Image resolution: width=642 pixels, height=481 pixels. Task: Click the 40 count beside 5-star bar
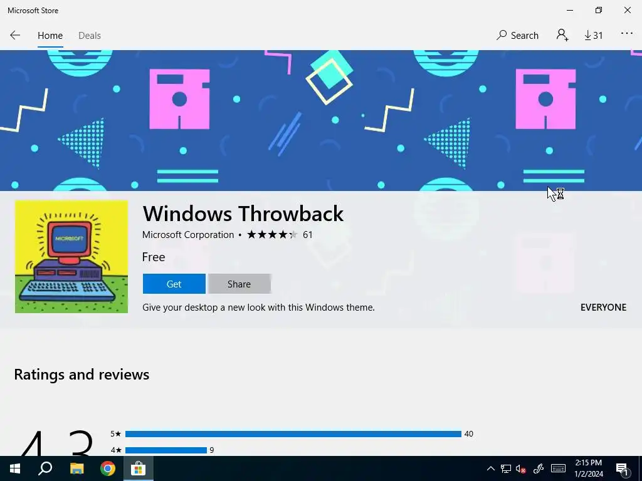click(x=469, y=434)
